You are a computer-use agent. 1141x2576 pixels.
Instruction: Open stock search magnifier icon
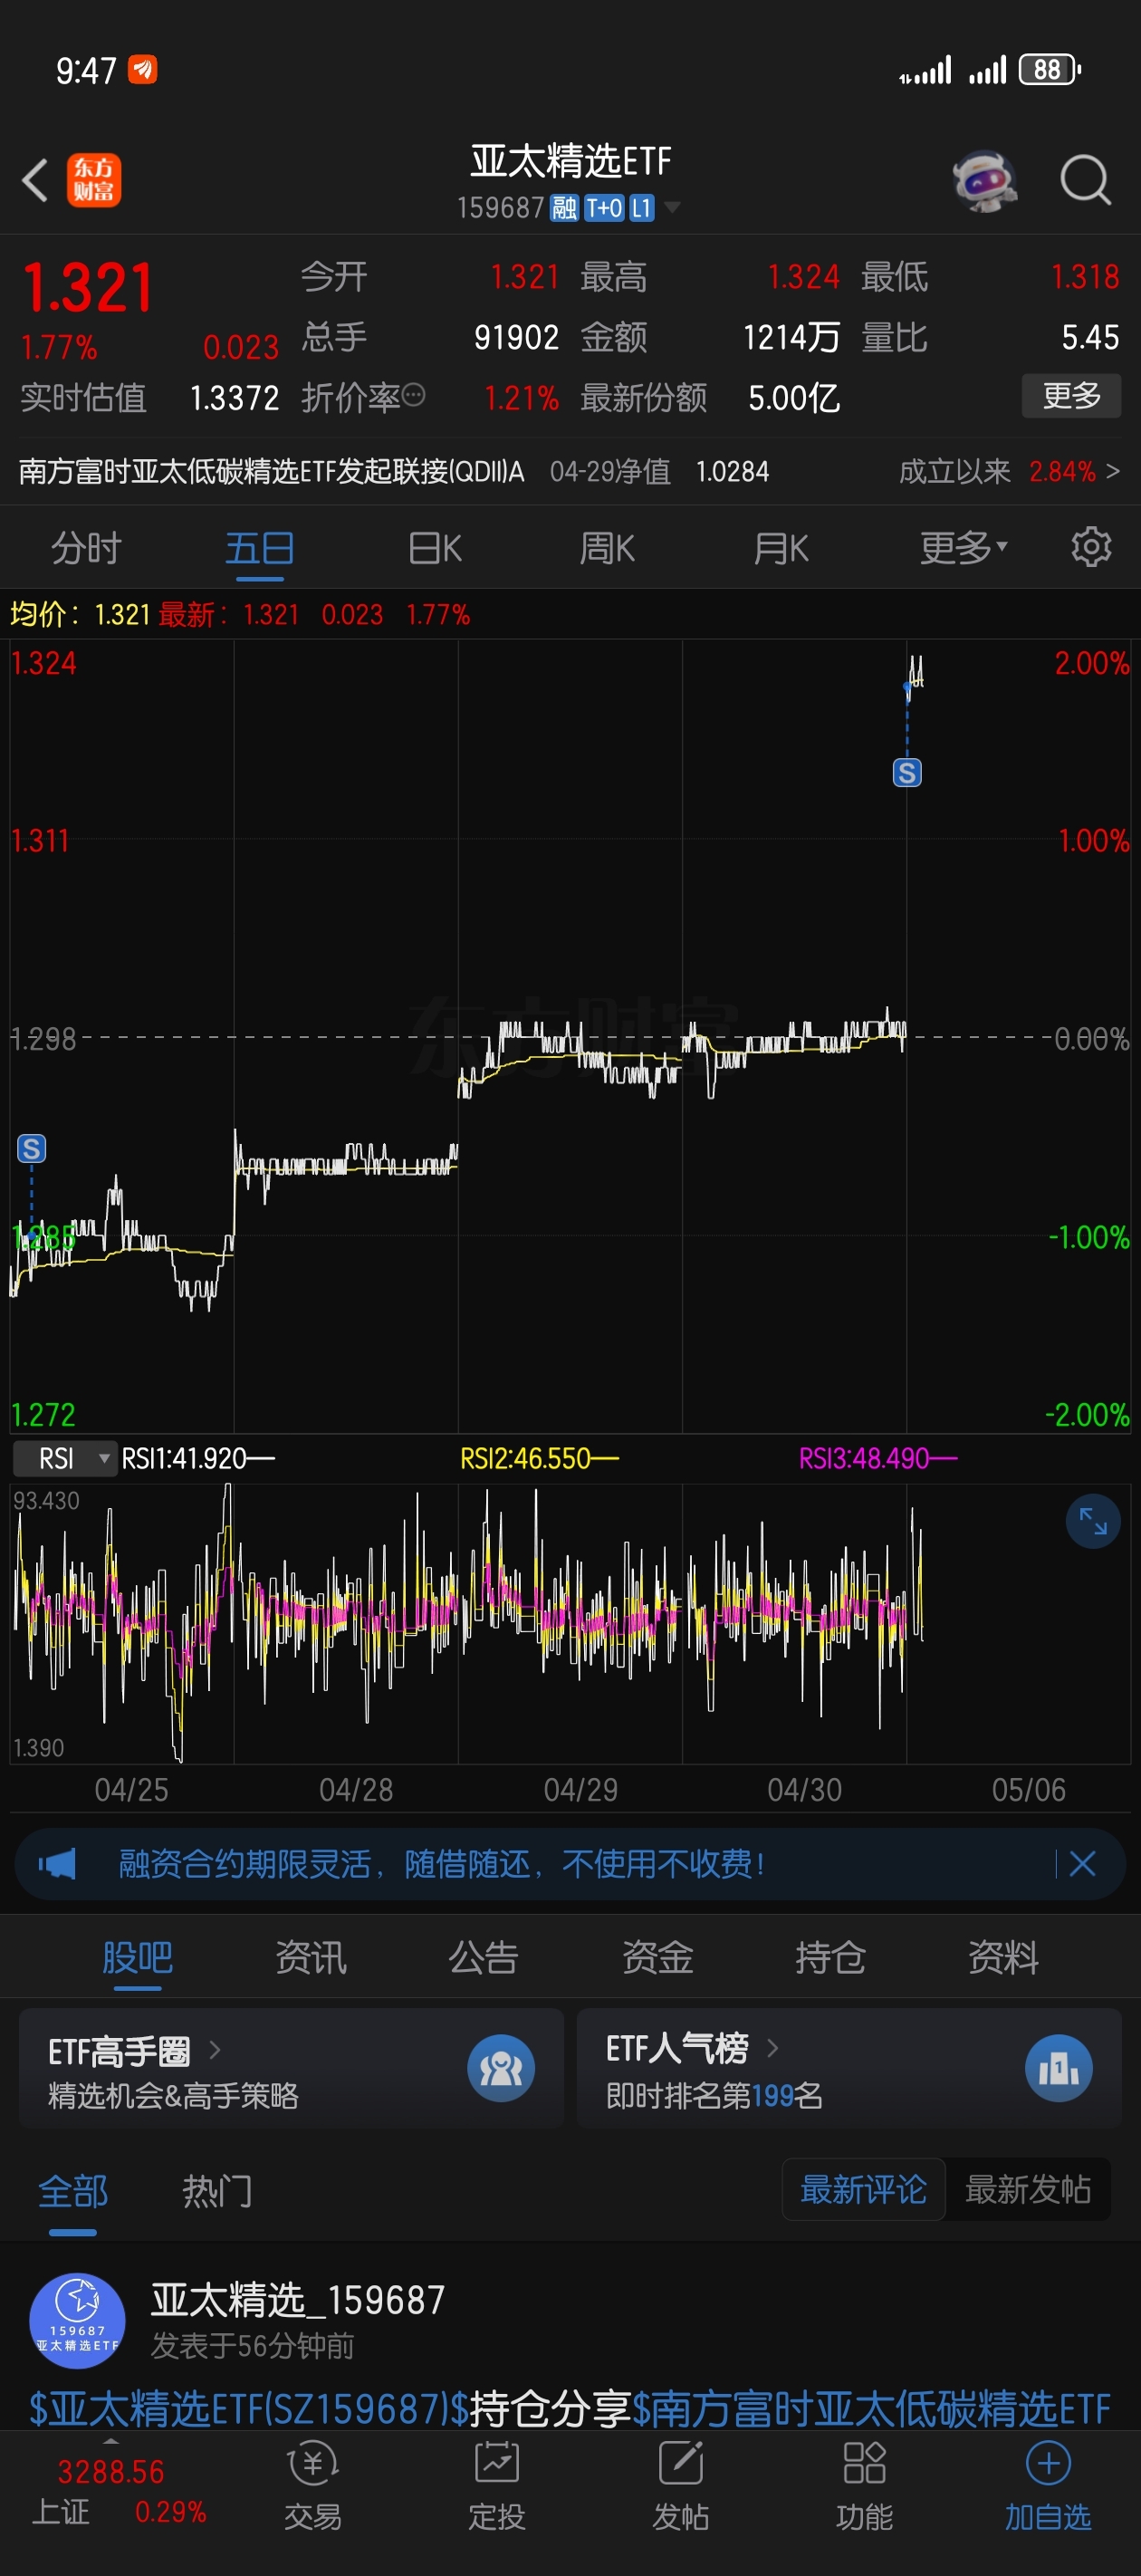(1086, 181)
